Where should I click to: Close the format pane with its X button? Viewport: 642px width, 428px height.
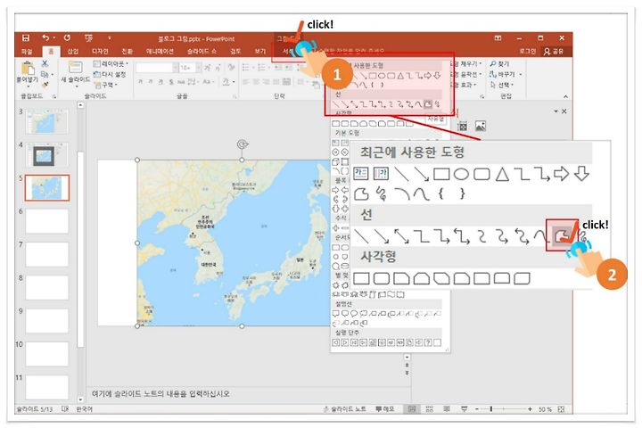564,111
